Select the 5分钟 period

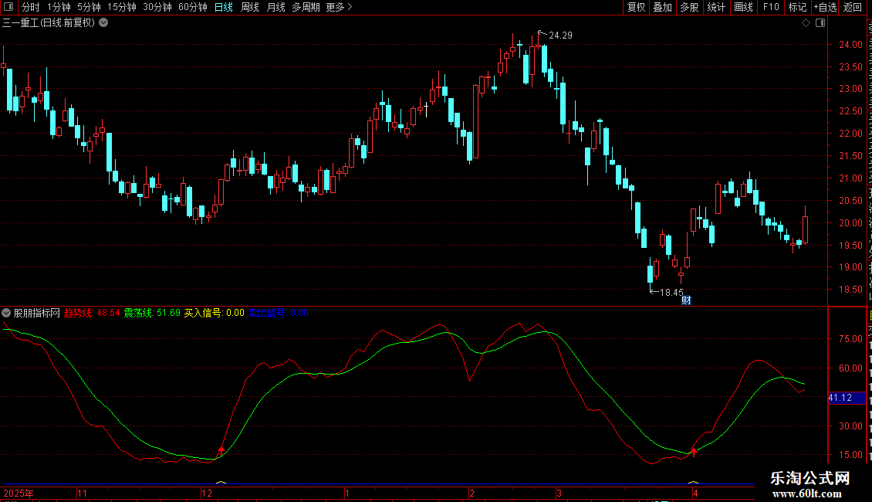click(x=89, y=7)
